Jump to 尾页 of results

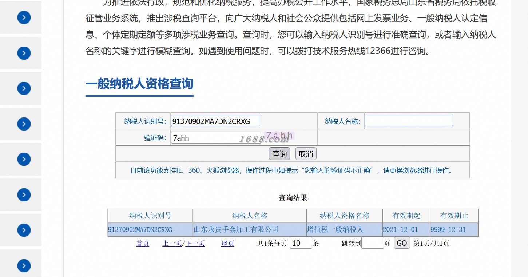click(x=228, y=244)
